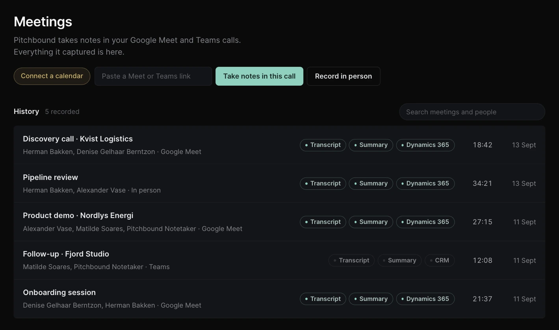Open Dynamics 365 chip on Onboarding session row
The width and height of the screenshot is (559, 330).
point(425,299)
